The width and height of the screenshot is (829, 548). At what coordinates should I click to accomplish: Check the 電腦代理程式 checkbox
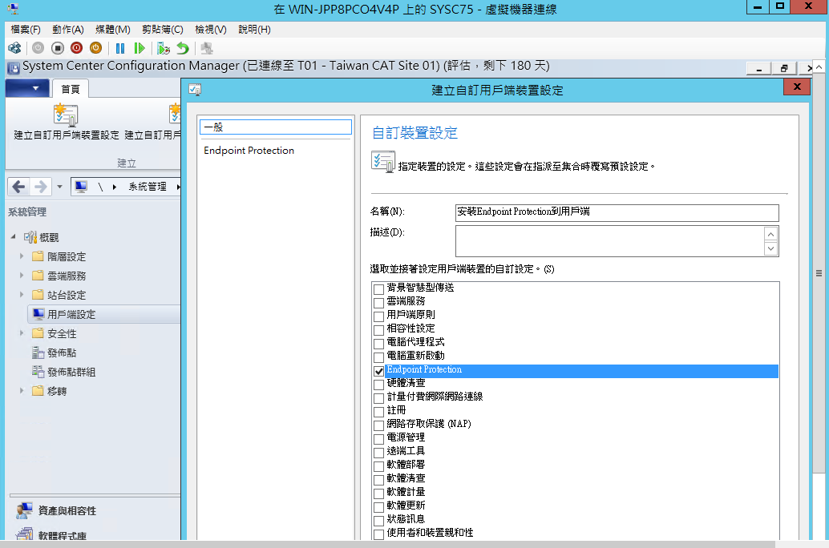click(x=378, y=344)
